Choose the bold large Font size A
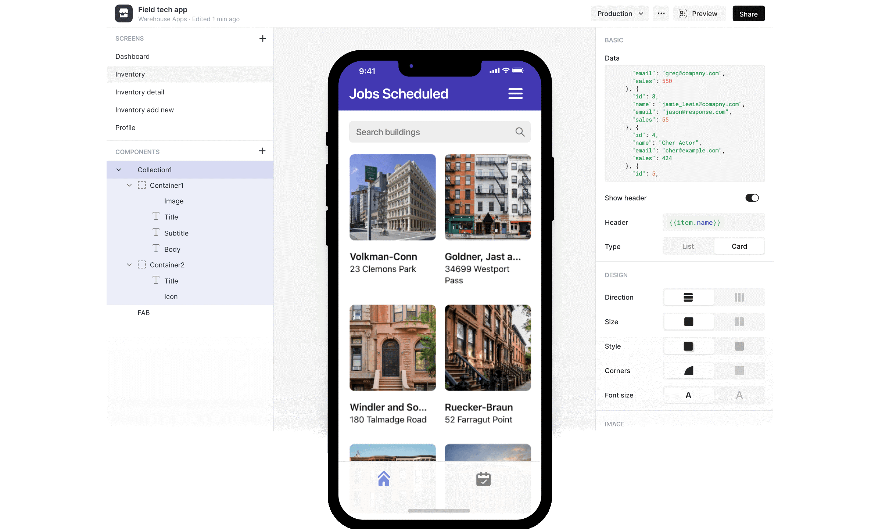882x529 pixels. click(x=688, y=395)
